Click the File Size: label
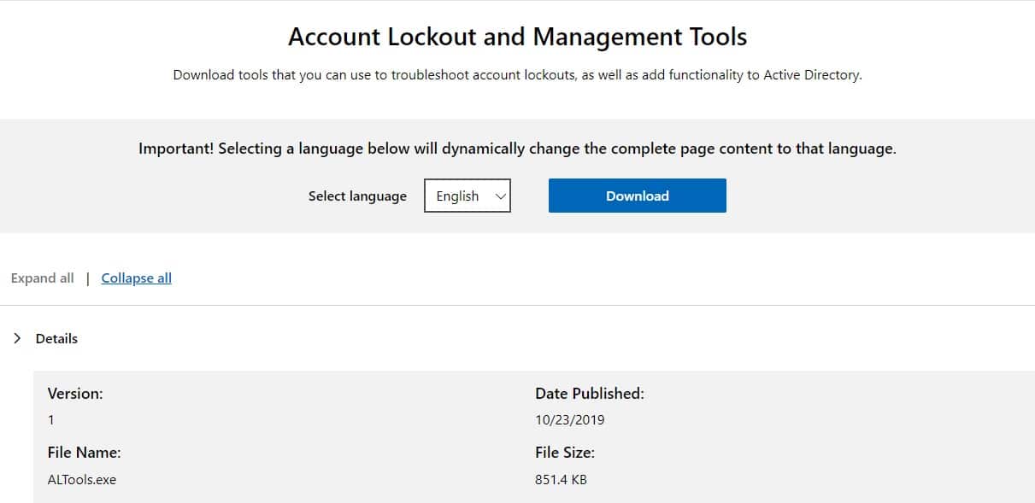1035x503 pixels. pos(565,452)
